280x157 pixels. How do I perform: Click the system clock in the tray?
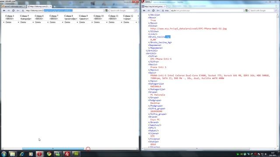point(273,154)
